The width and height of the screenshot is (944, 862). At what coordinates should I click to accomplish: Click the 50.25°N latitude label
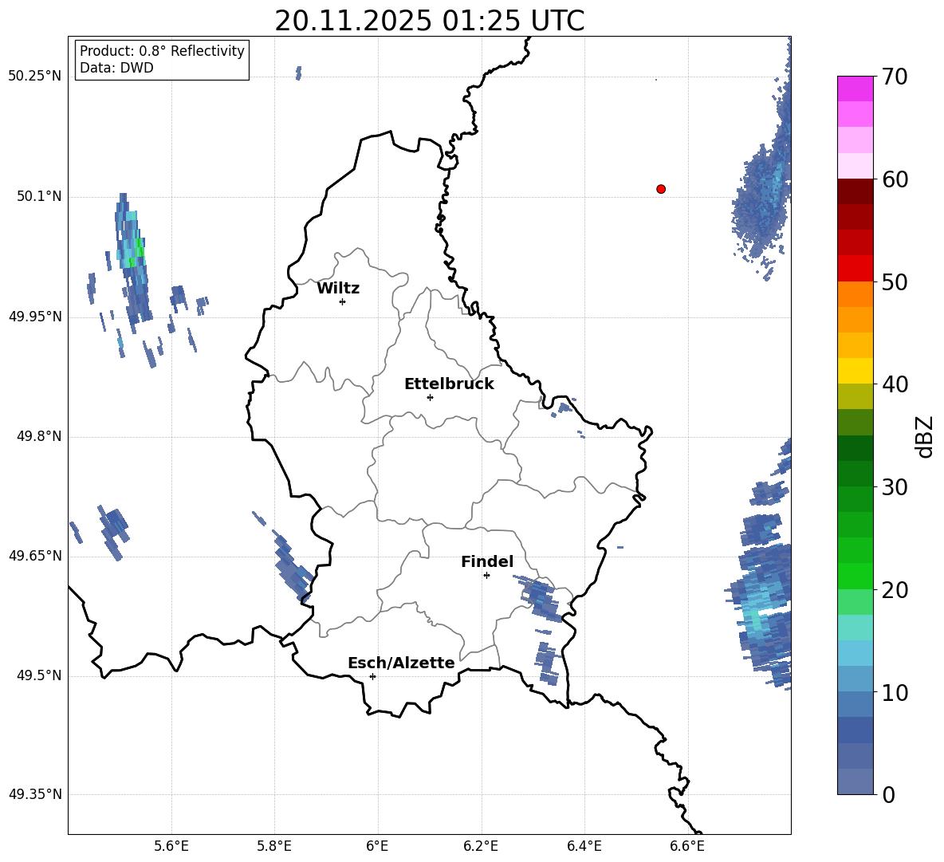tap(34, 77)
